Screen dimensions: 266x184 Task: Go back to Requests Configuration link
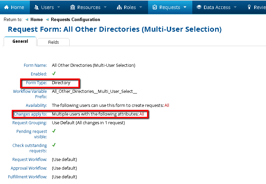[75, 20]
